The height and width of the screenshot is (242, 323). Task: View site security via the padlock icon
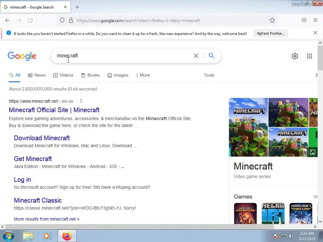point(71,20)
